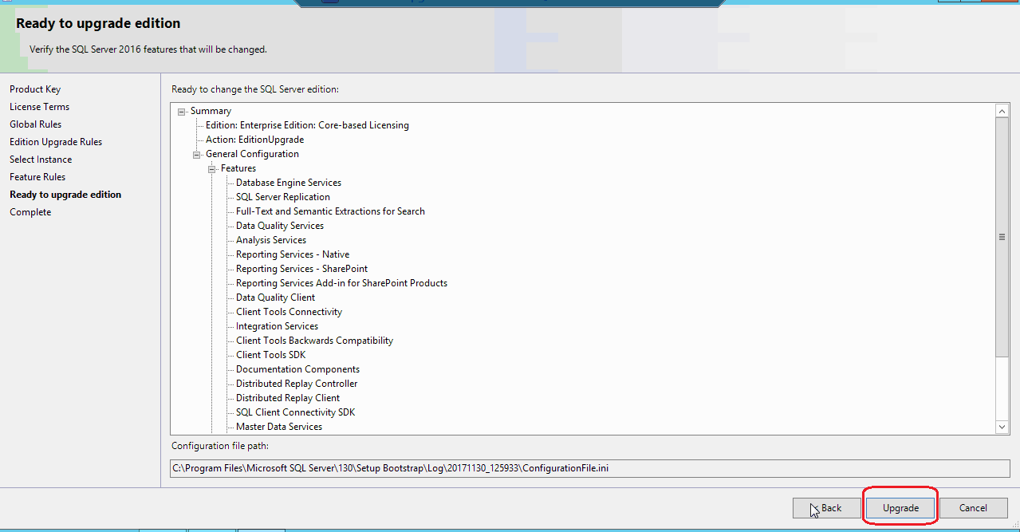Select Integration Services in the feature list
1020x532 pixels.
pos(276,325)
